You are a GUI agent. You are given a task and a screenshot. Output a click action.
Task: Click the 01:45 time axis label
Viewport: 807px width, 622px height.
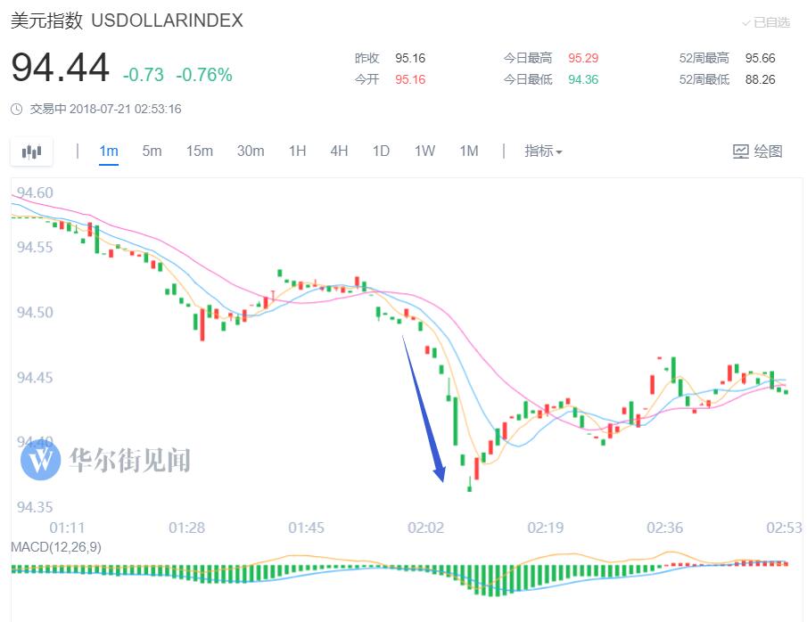306,528
